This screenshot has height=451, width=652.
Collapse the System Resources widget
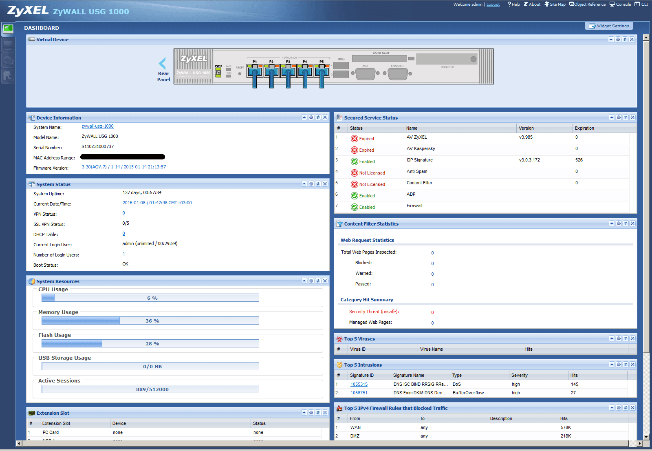(304, 281)
